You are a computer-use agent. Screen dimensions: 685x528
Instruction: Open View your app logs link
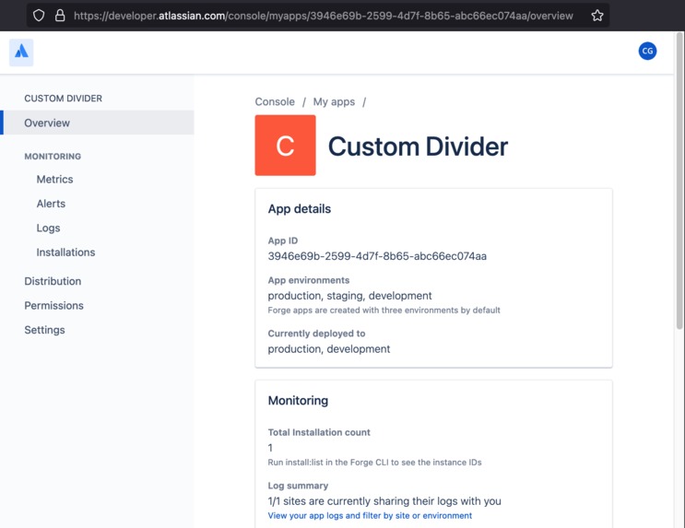tap(370, 516)
